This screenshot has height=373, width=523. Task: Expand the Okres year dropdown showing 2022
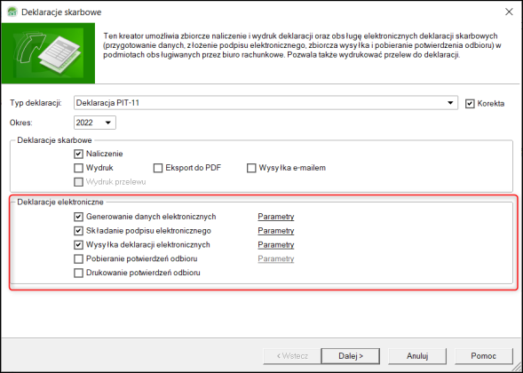click(107, 123)
